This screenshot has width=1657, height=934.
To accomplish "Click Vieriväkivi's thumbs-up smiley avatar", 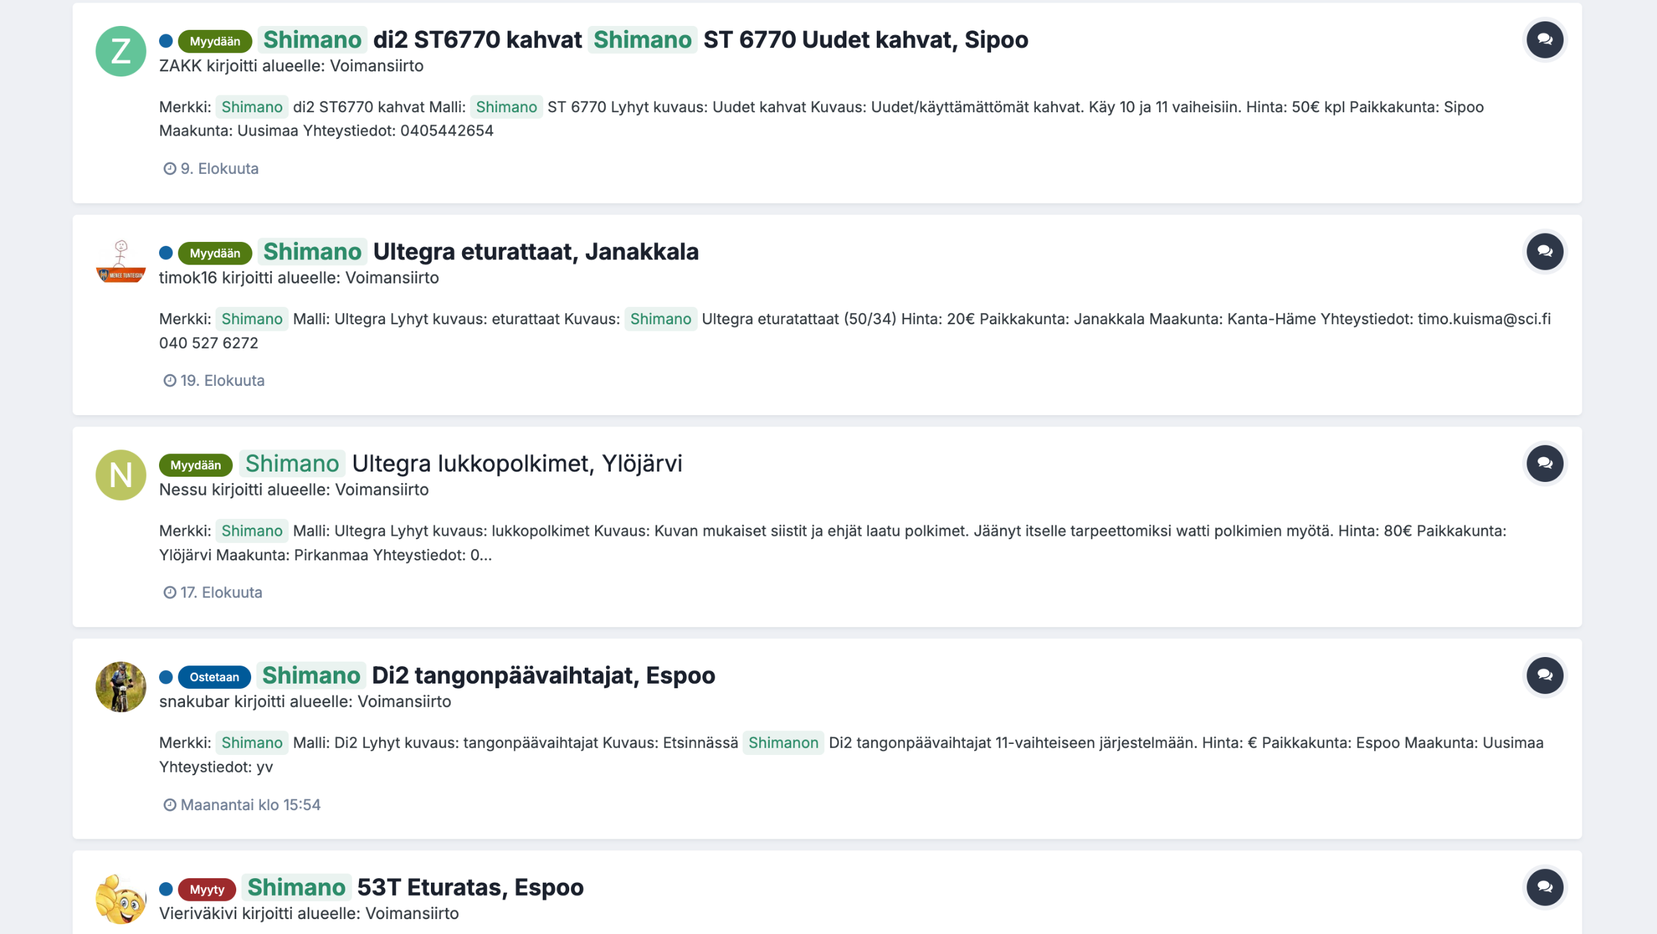I will 121,899.
